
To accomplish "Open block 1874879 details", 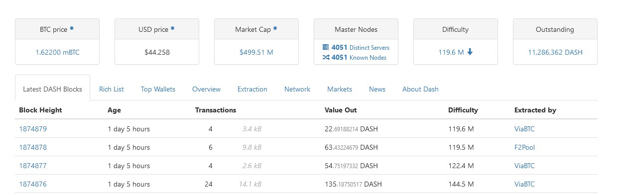I will click(x=33, y=129).
